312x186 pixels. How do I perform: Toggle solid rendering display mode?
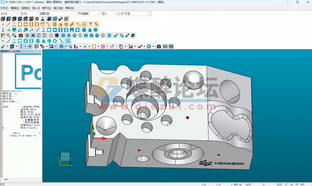(x=48, y=19)
